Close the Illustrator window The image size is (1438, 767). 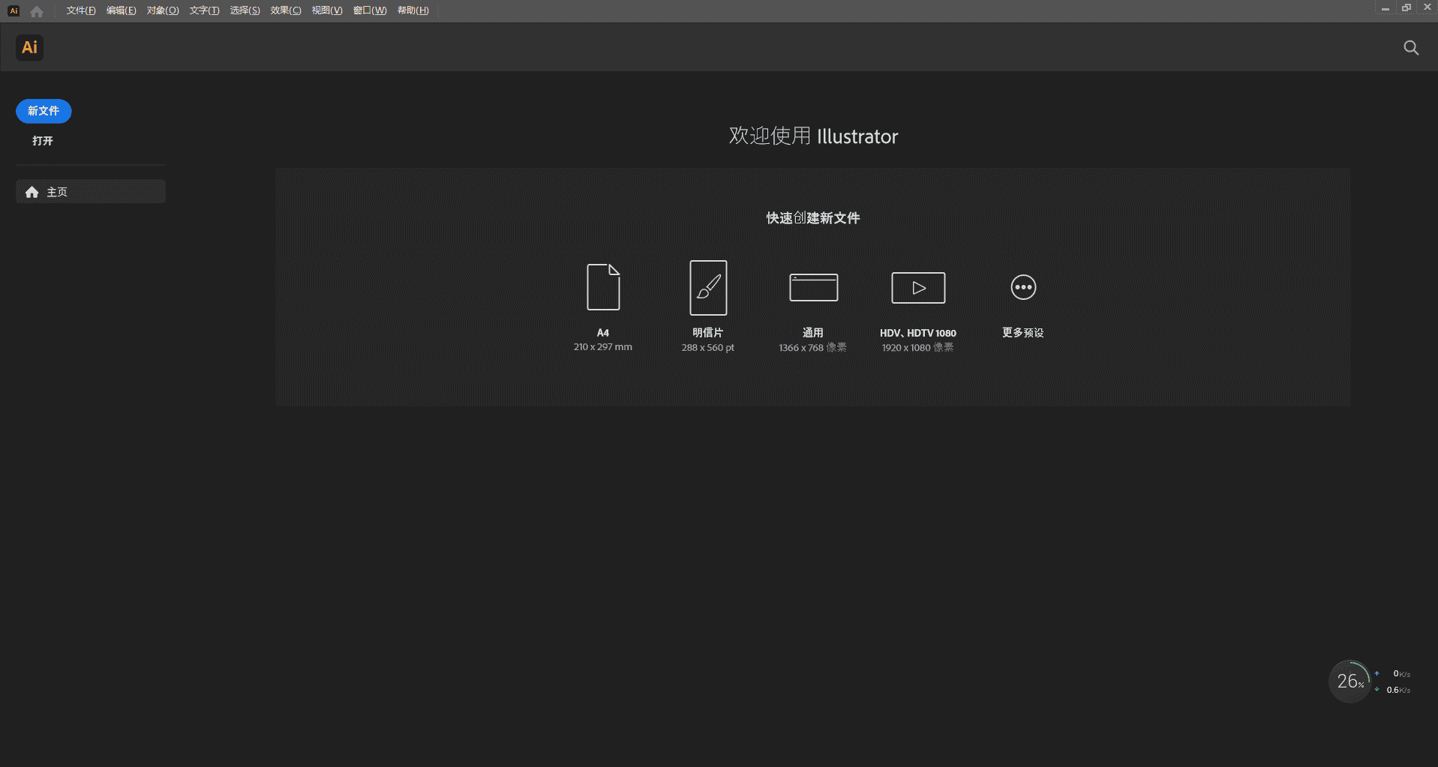1427,7
